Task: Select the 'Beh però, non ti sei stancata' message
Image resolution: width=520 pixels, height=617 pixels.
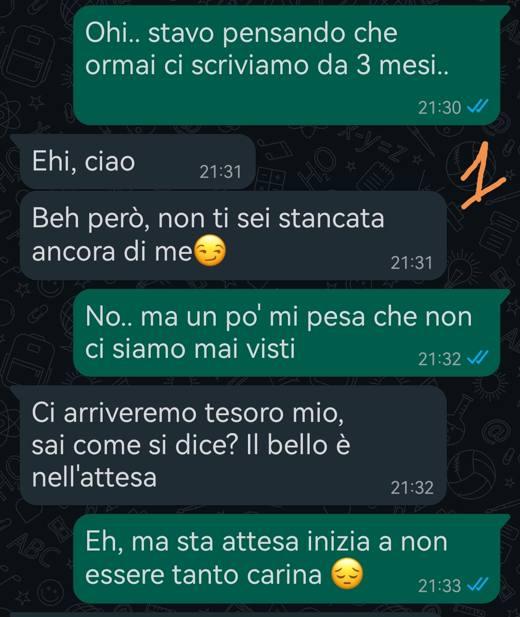Action: [x=234, y=236]
